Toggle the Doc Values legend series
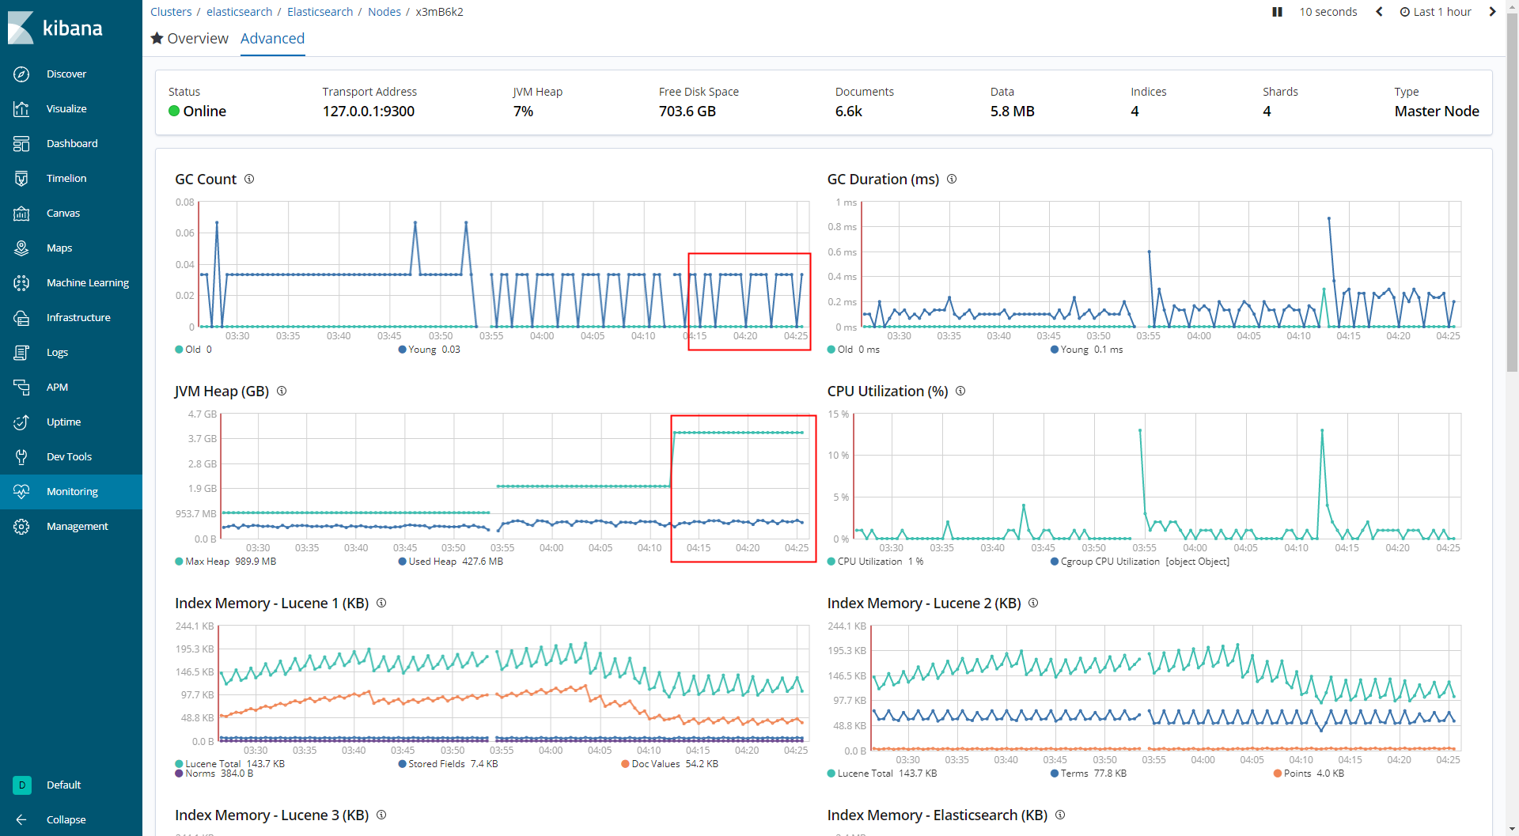 (x=669, y=764)
